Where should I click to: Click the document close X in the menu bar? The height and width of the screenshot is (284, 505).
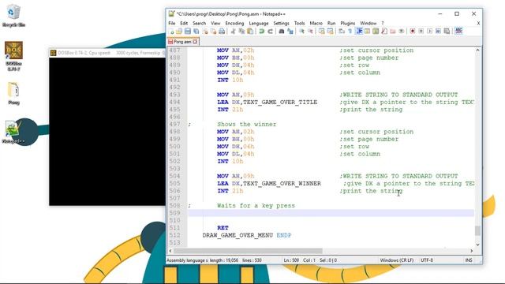(478, 23)
